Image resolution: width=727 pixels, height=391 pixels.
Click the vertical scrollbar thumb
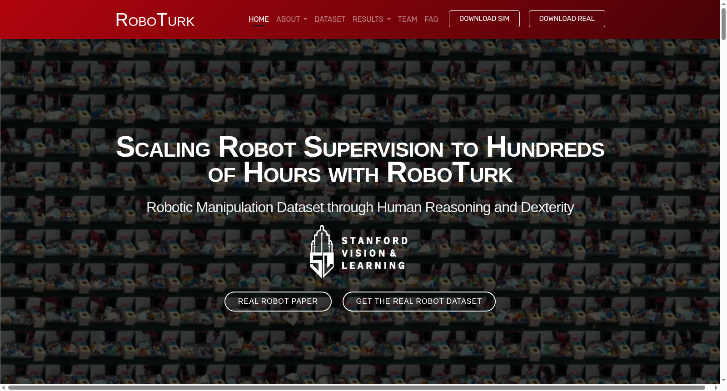click(x=723, y=24)
